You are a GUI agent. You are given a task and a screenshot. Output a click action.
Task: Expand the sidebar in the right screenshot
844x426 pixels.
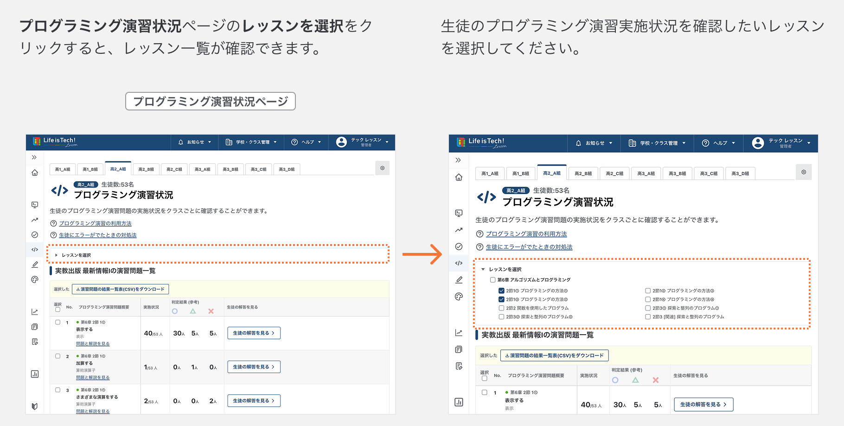pyautogui.click(x=458, y=160)
